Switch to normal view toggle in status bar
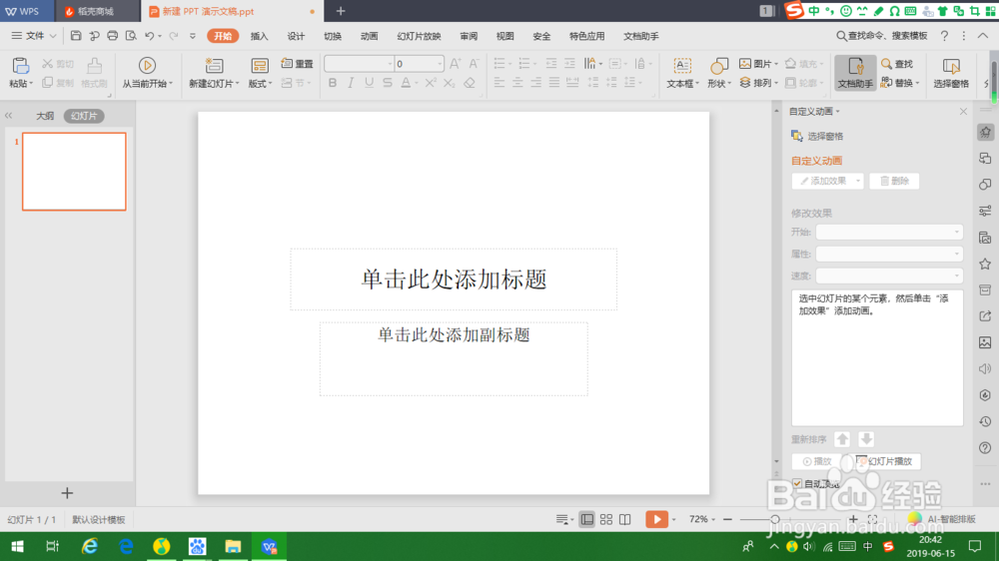This screenshot has width=999, height=561. pyautogui.click(x=586, y=519)
